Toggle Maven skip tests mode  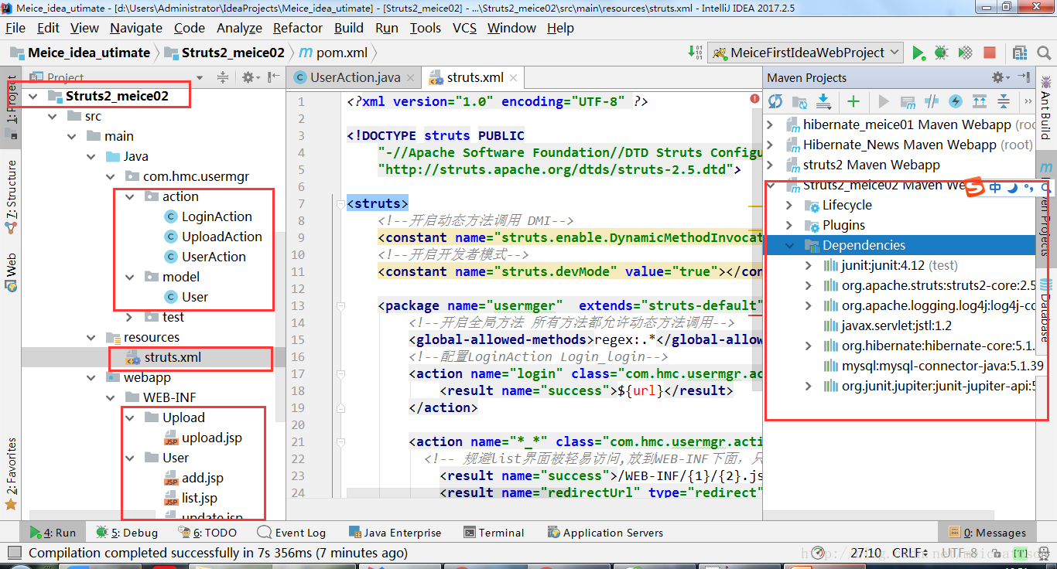955,101
